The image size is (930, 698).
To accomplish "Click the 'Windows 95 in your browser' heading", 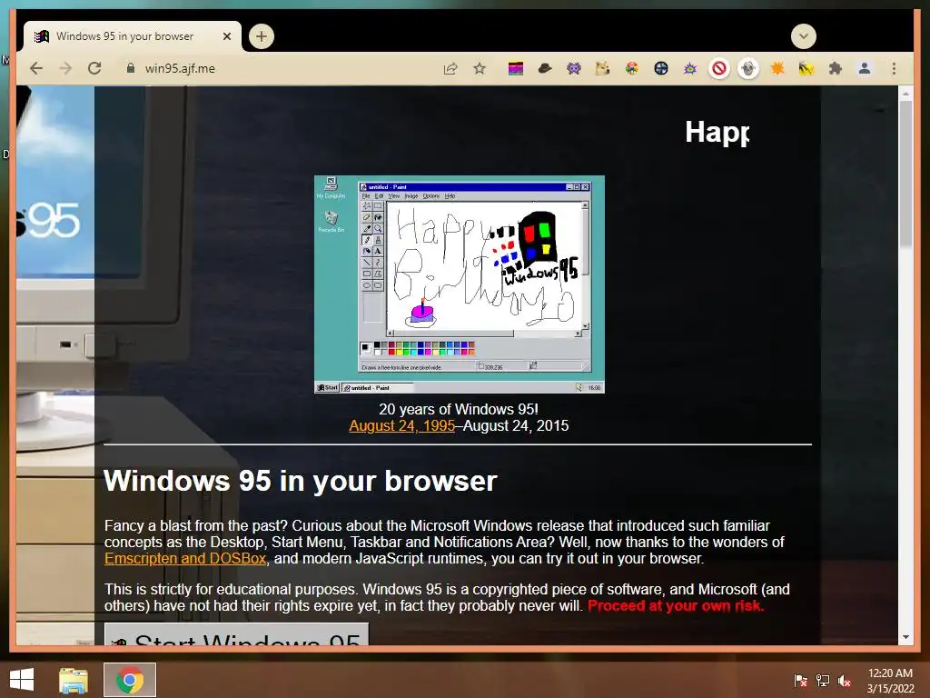I will pyautogui.click(x=300, y=481).
